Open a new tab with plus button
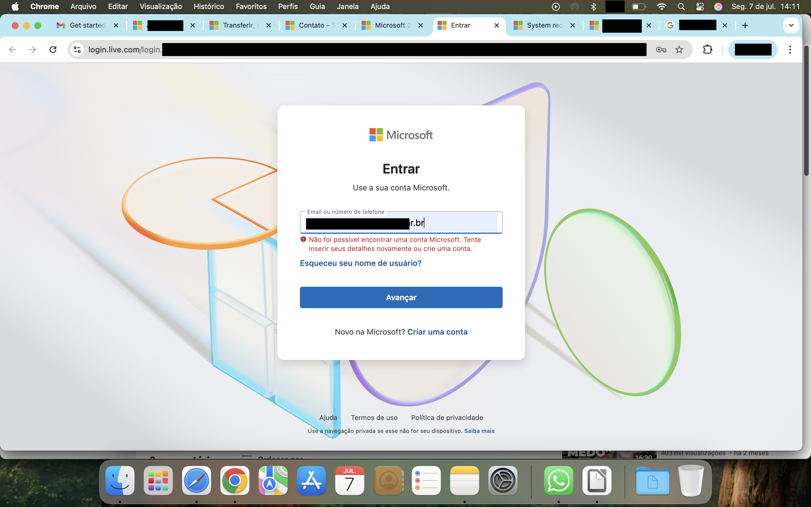 [745, 25]
